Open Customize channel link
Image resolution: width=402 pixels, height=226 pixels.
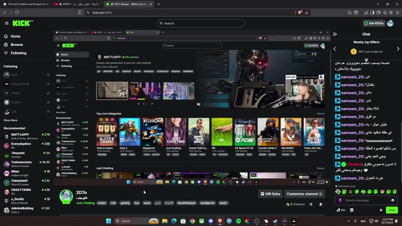coord(304,194)
